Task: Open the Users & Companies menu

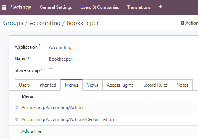Action: tap(100, 7)
